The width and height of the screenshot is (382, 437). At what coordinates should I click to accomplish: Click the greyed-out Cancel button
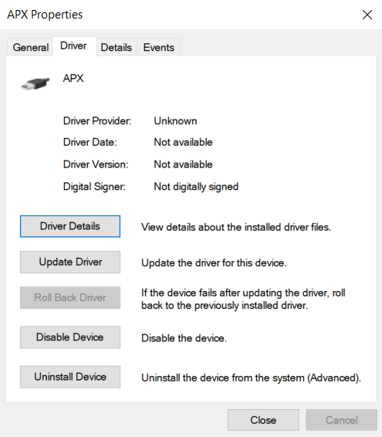[341, 420]
